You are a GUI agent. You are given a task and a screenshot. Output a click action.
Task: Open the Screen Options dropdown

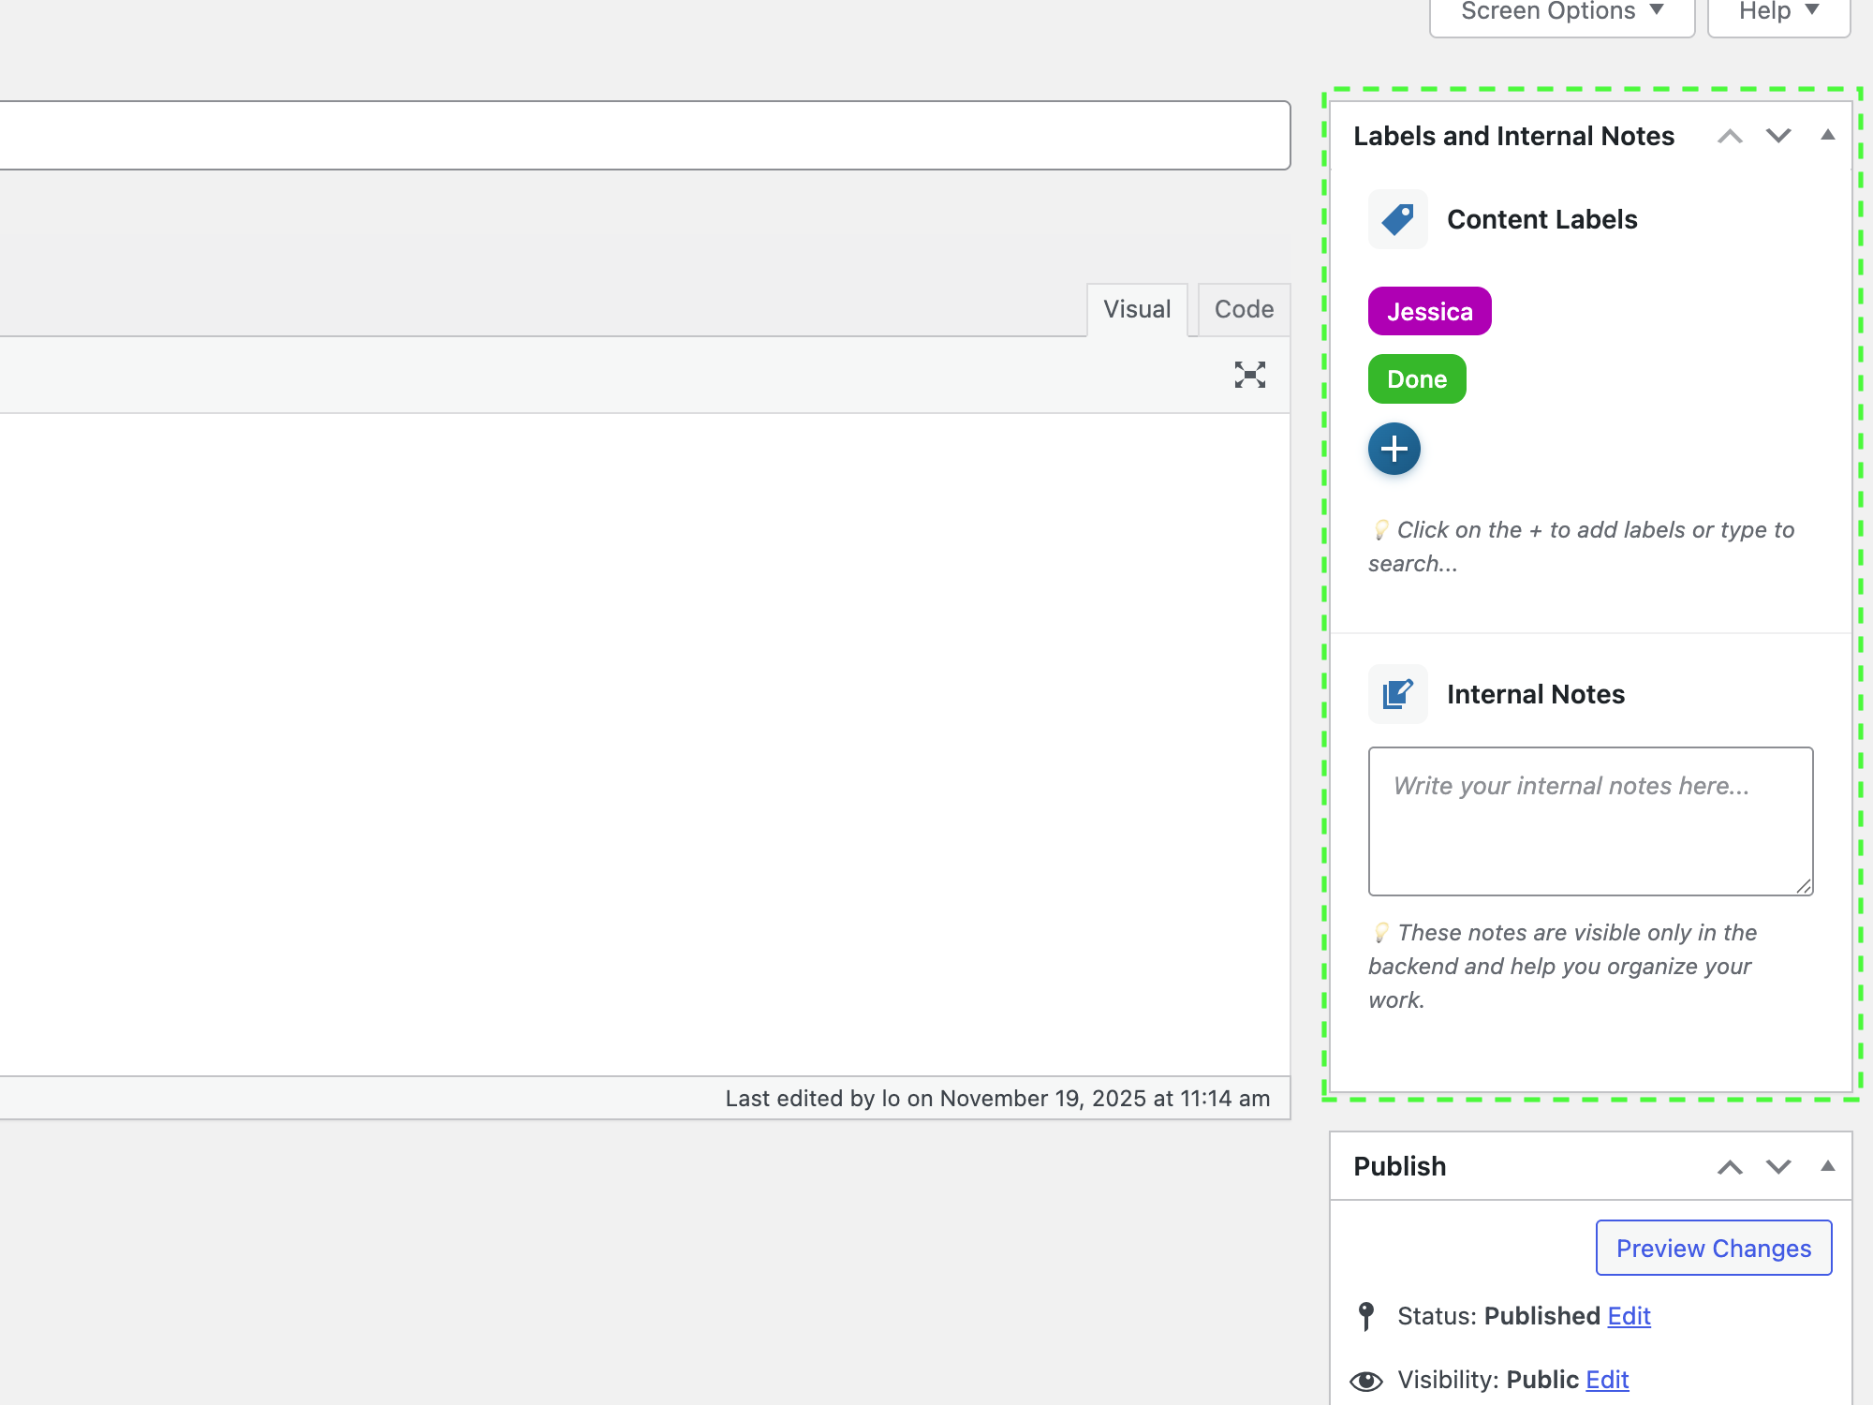[x=1560, y=11]
